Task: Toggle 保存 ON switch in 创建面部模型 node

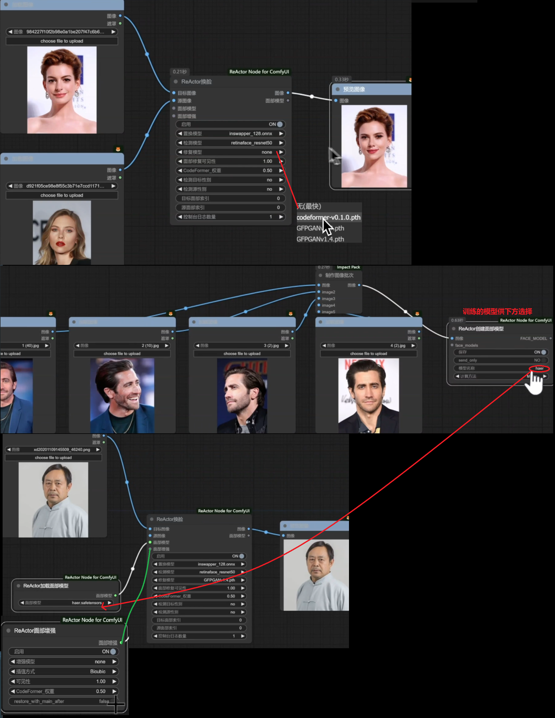Action: (x=544, y=352)
